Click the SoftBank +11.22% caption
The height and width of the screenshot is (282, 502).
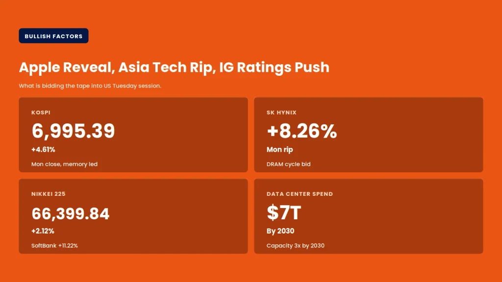54,246
